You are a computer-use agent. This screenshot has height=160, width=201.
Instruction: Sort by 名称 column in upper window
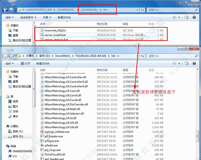point(43,24)
